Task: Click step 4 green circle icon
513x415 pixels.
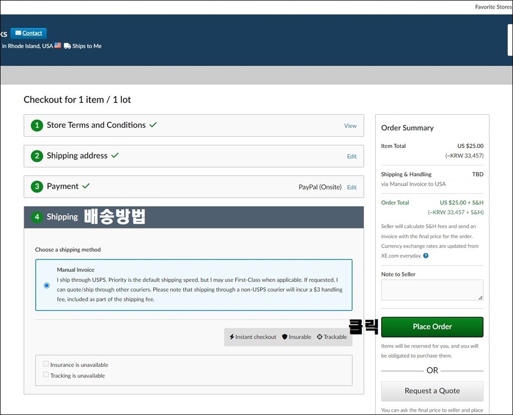Action: tap(37, 217)
